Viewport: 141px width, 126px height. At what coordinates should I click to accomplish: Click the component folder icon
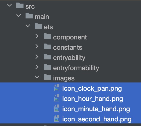point(48,36)
